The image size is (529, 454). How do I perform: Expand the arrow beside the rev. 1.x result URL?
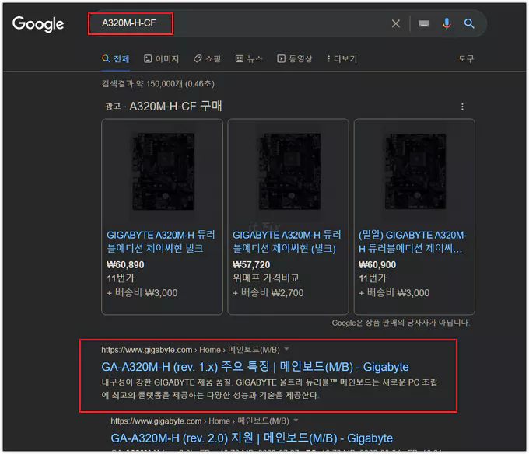point(286,349)
